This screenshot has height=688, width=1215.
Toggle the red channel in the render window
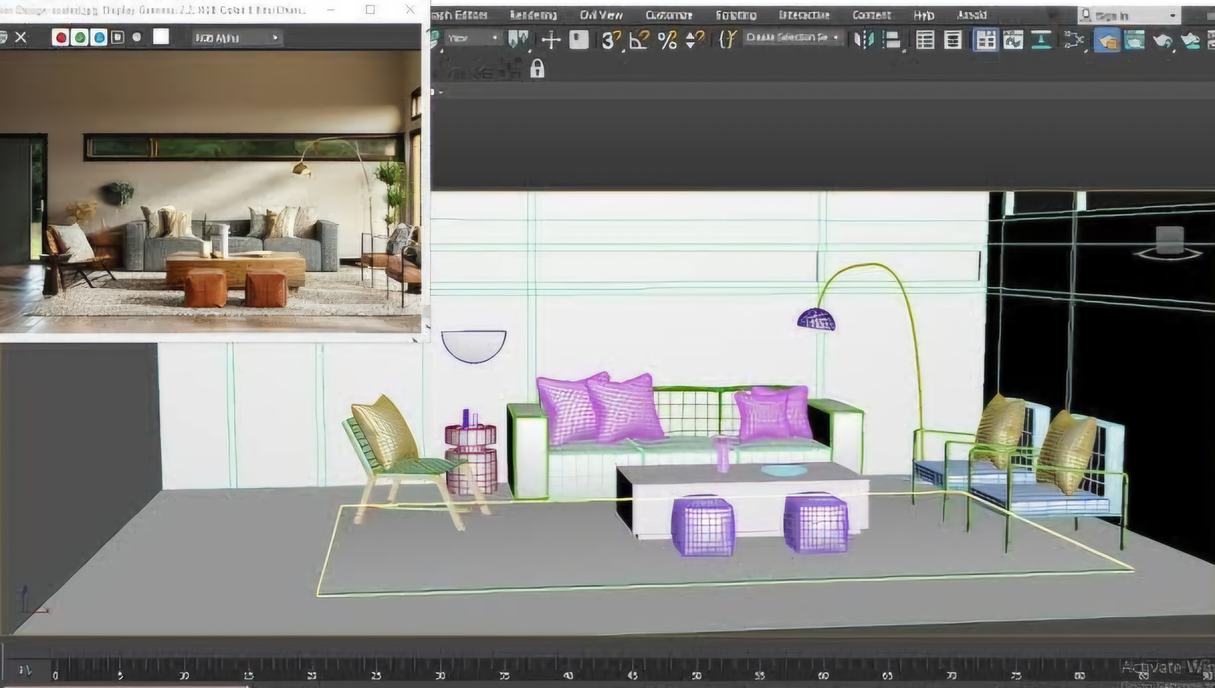pos(61,37)
